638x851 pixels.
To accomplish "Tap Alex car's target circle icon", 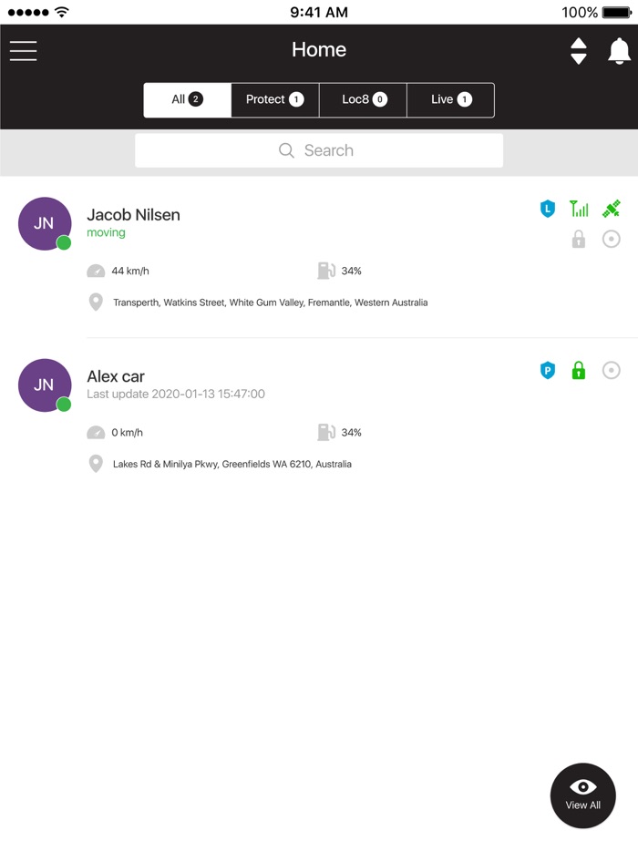I will point(612,371).
